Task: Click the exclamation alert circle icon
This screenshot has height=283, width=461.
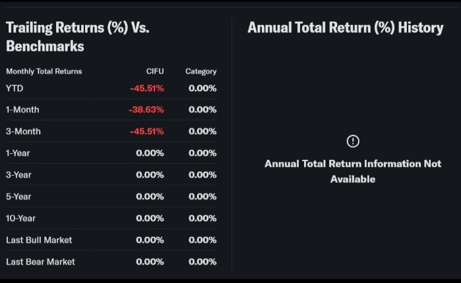Action: (x=353, y=141)
